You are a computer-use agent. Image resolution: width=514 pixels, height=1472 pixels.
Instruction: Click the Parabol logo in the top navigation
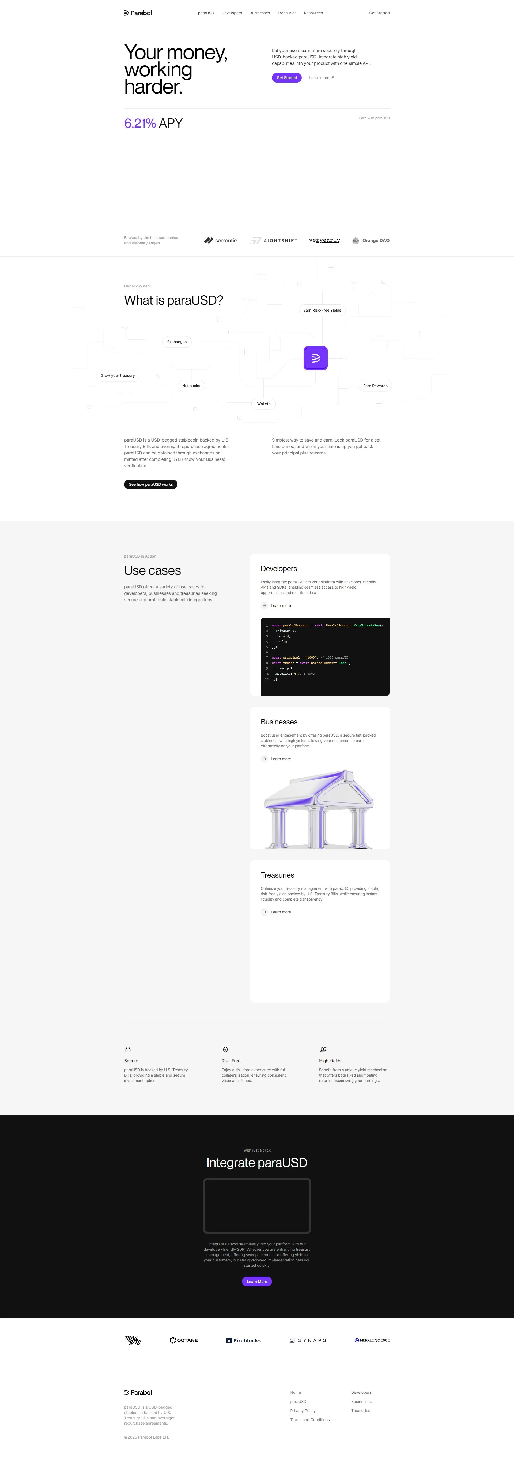coord(137,13)
